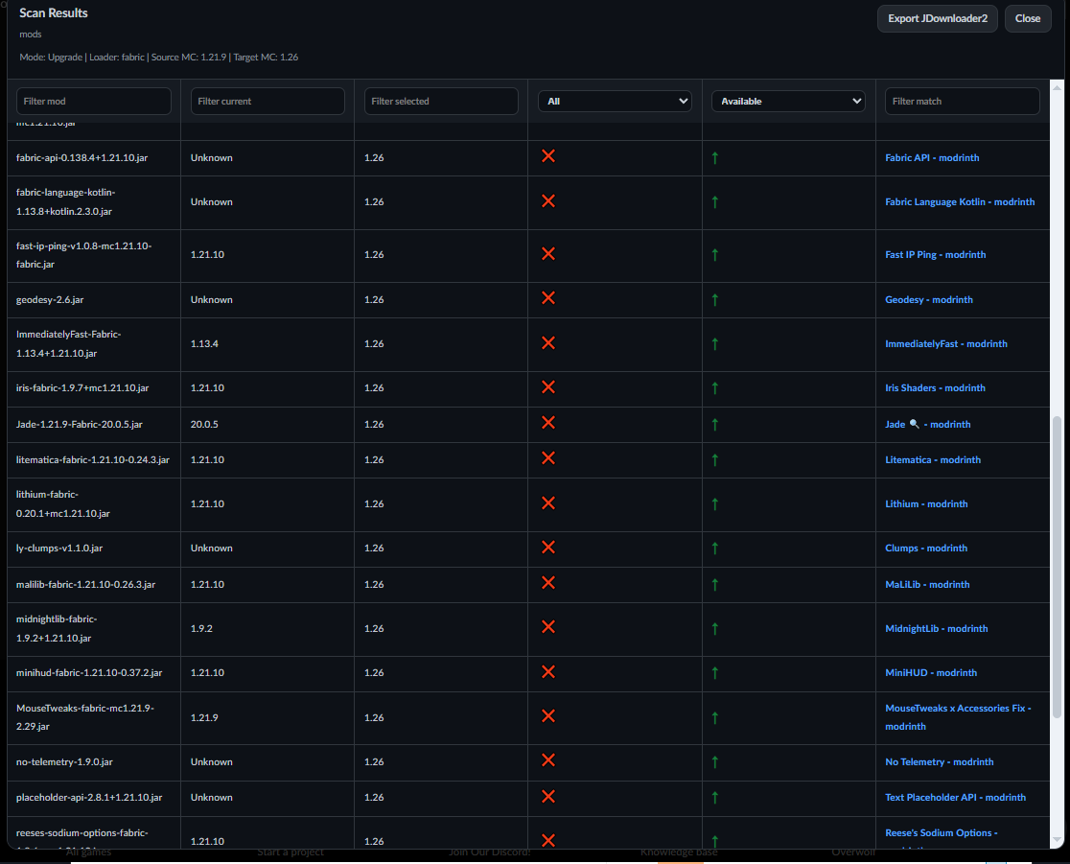Screen dimensions: 1070x864
Task: Close the Scan Results dialog
Action: [x=1028, y=18]
